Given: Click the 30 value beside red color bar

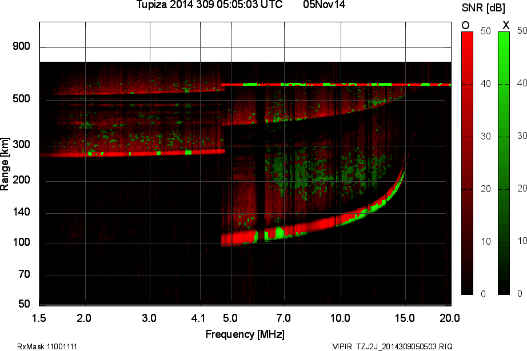Looking at the screenshot, I should (x=486, y=136).
